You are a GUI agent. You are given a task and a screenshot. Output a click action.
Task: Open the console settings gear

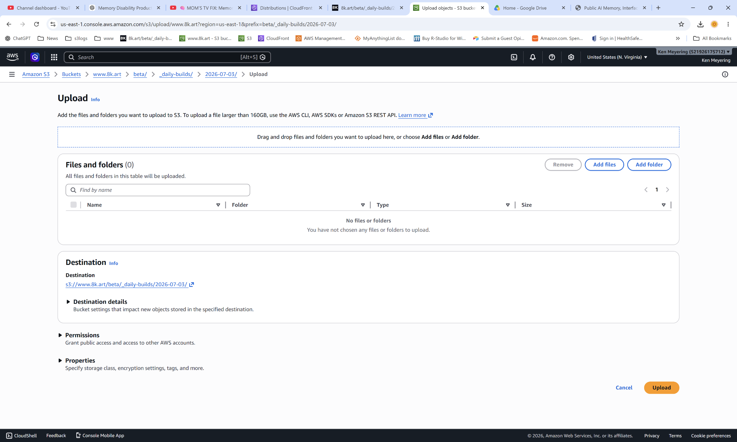571,57
